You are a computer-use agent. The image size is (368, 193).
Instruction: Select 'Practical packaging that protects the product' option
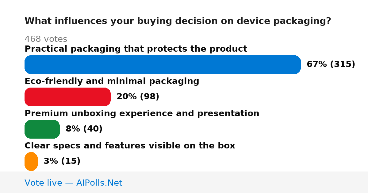click(136, 49)
